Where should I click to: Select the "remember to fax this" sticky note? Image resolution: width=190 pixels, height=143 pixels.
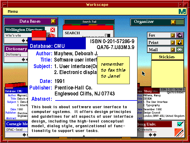click(x=113, y=70)
